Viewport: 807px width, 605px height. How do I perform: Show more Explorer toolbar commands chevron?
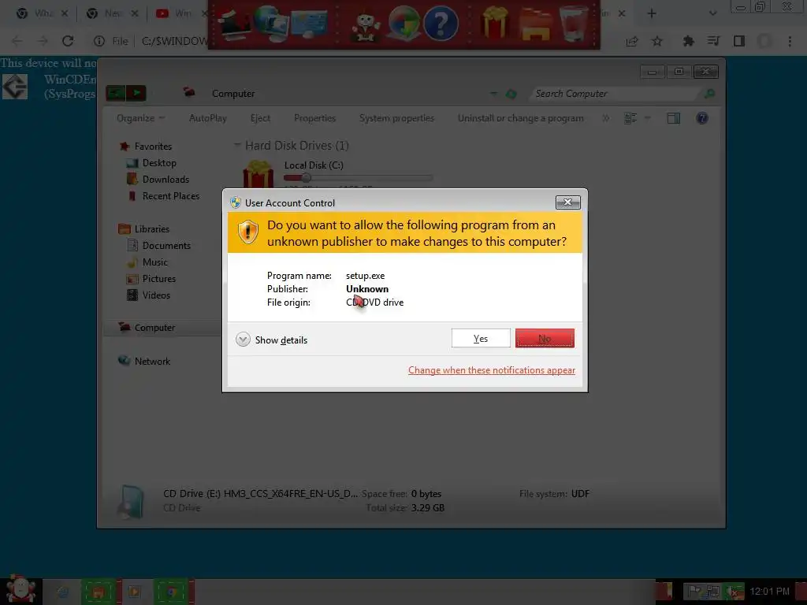[x=606, y=118]
